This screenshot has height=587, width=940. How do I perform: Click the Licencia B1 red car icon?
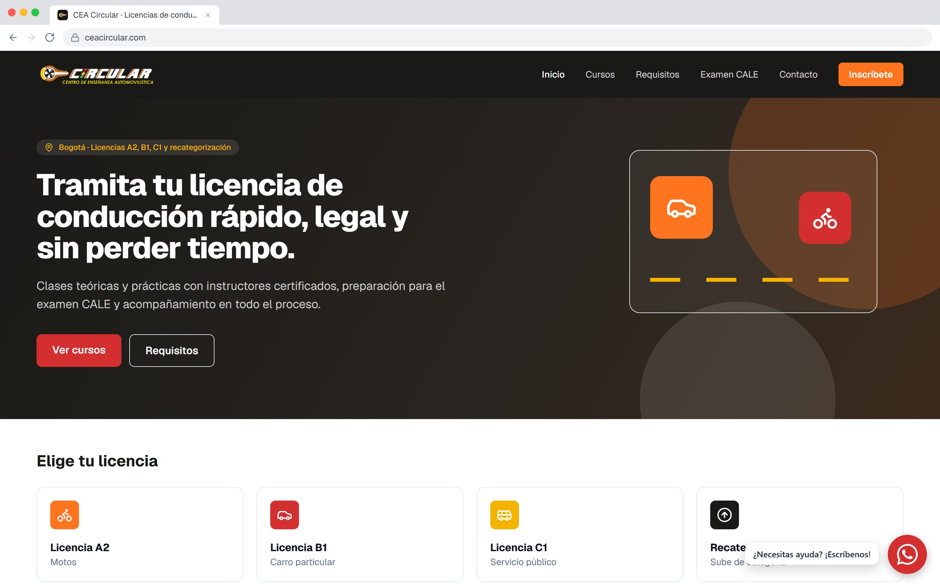[284, 515]
